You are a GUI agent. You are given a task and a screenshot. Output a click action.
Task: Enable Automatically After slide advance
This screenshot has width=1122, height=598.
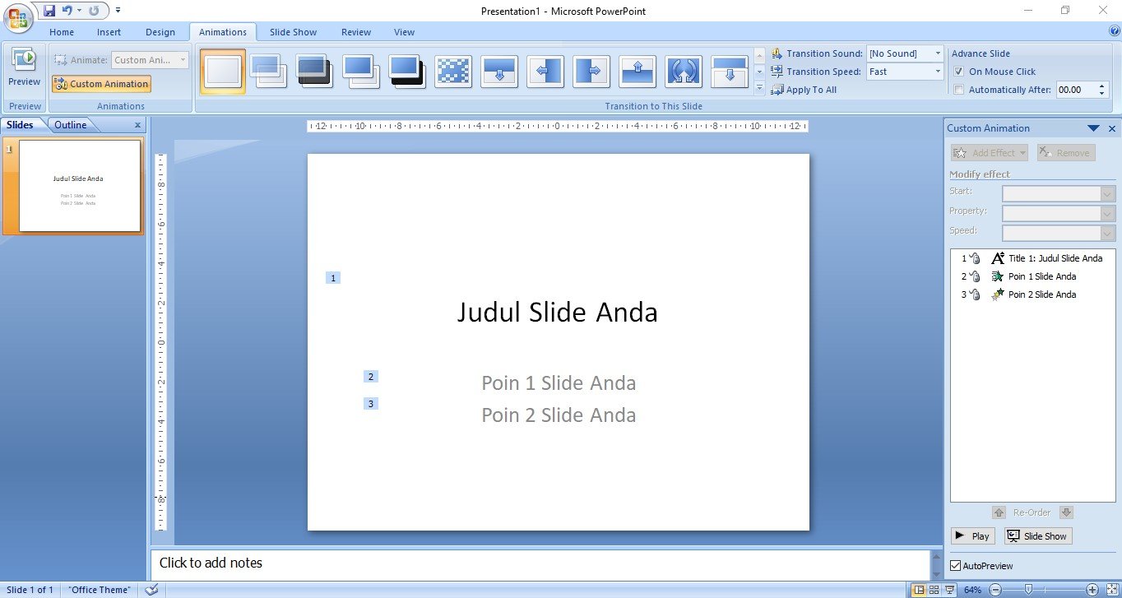click(959, 90)
